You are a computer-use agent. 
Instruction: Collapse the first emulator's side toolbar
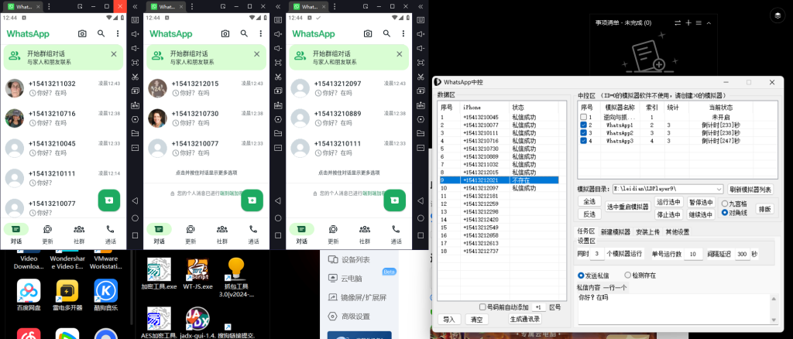[x=136, y=6]
